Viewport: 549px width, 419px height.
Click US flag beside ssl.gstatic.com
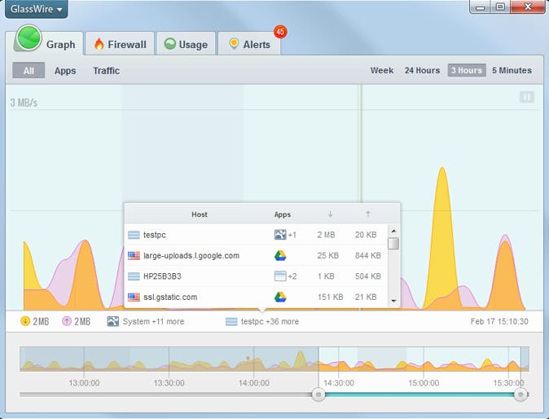(134, 297)
